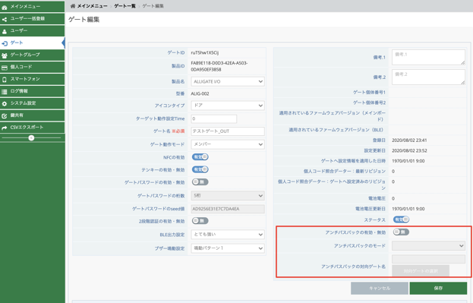Click the log information list icon
The width and height of the screenshot is (473, 303).
coord(5,92)
